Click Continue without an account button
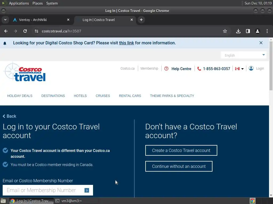The width and height of the screenshot is (273, 204). click(179, 166)
